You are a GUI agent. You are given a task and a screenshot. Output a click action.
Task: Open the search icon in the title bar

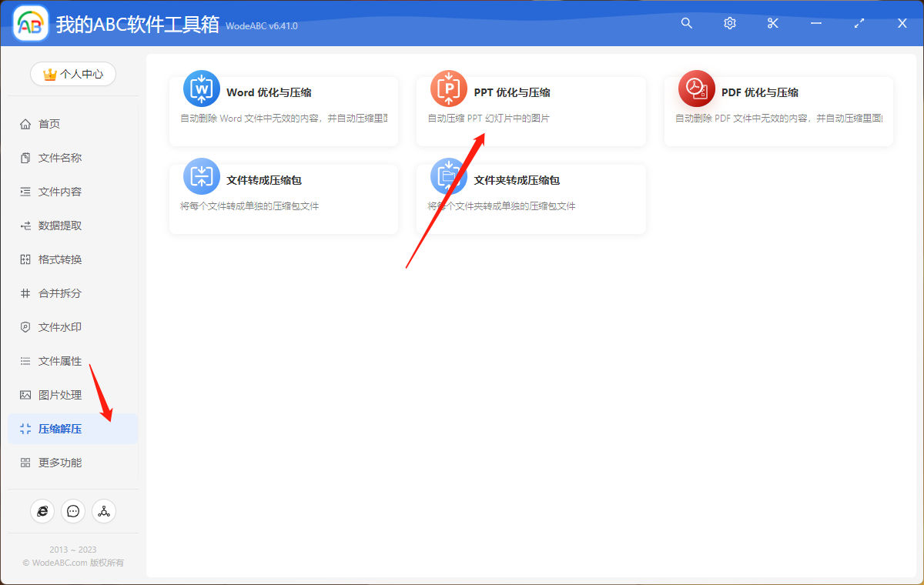pyautogui.click(x=686, y=23)
